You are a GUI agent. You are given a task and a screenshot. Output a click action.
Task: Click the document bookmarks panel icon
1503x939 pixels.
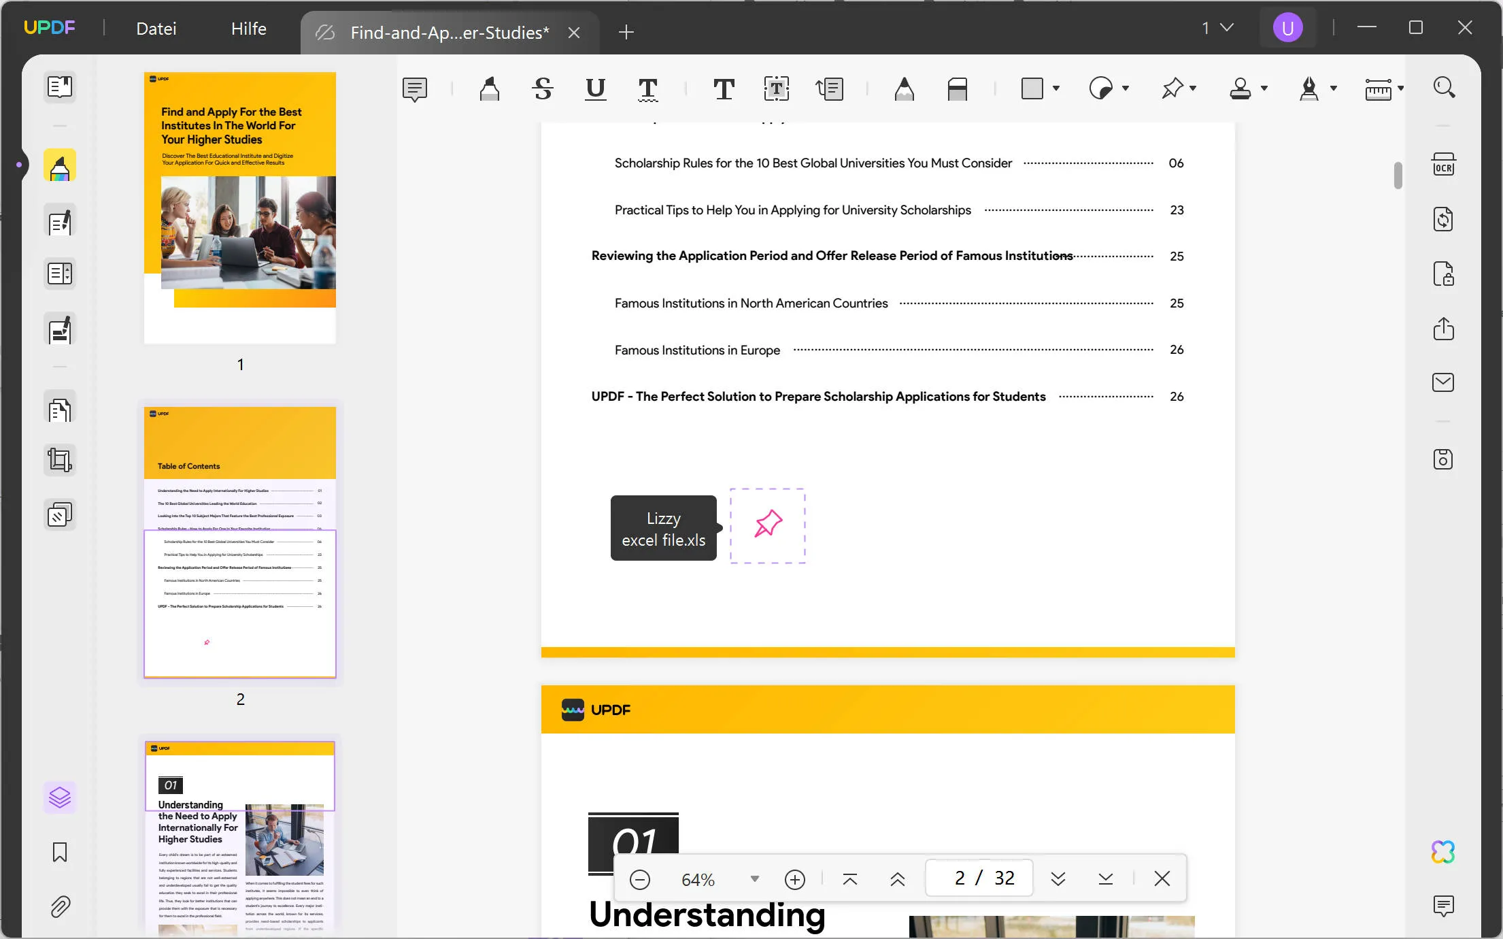pyautogui.click(x=59, y=853)
